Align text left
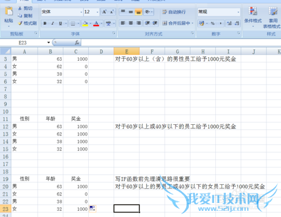The width and height of the screenshot is (281, 217). (x=123, y=23)
